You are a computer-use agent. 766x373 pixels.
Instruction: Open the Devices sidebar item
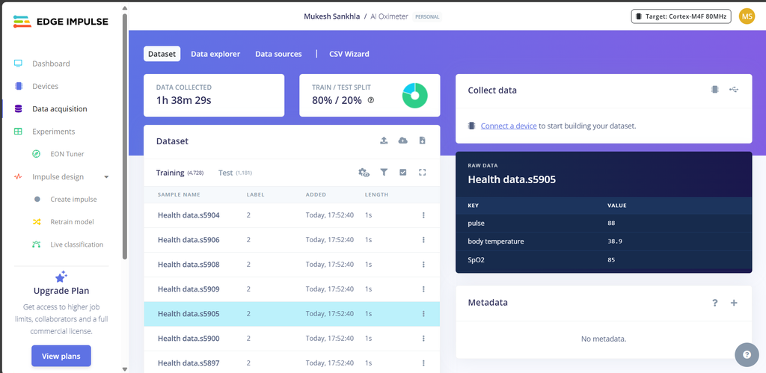point(45,86)
